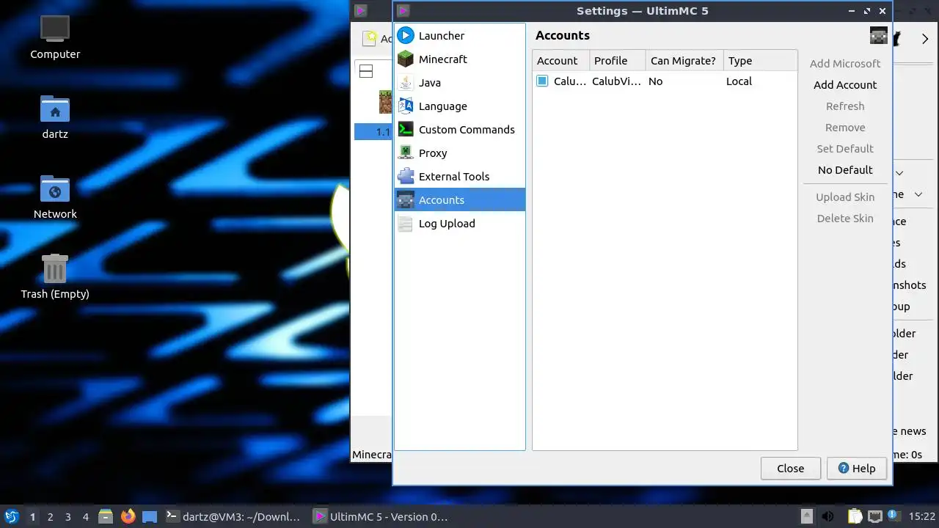Open the upper dropdown chevron in main window sidebar
The height and width of the screenshot is (528, 939).
[x=899, y=173]
